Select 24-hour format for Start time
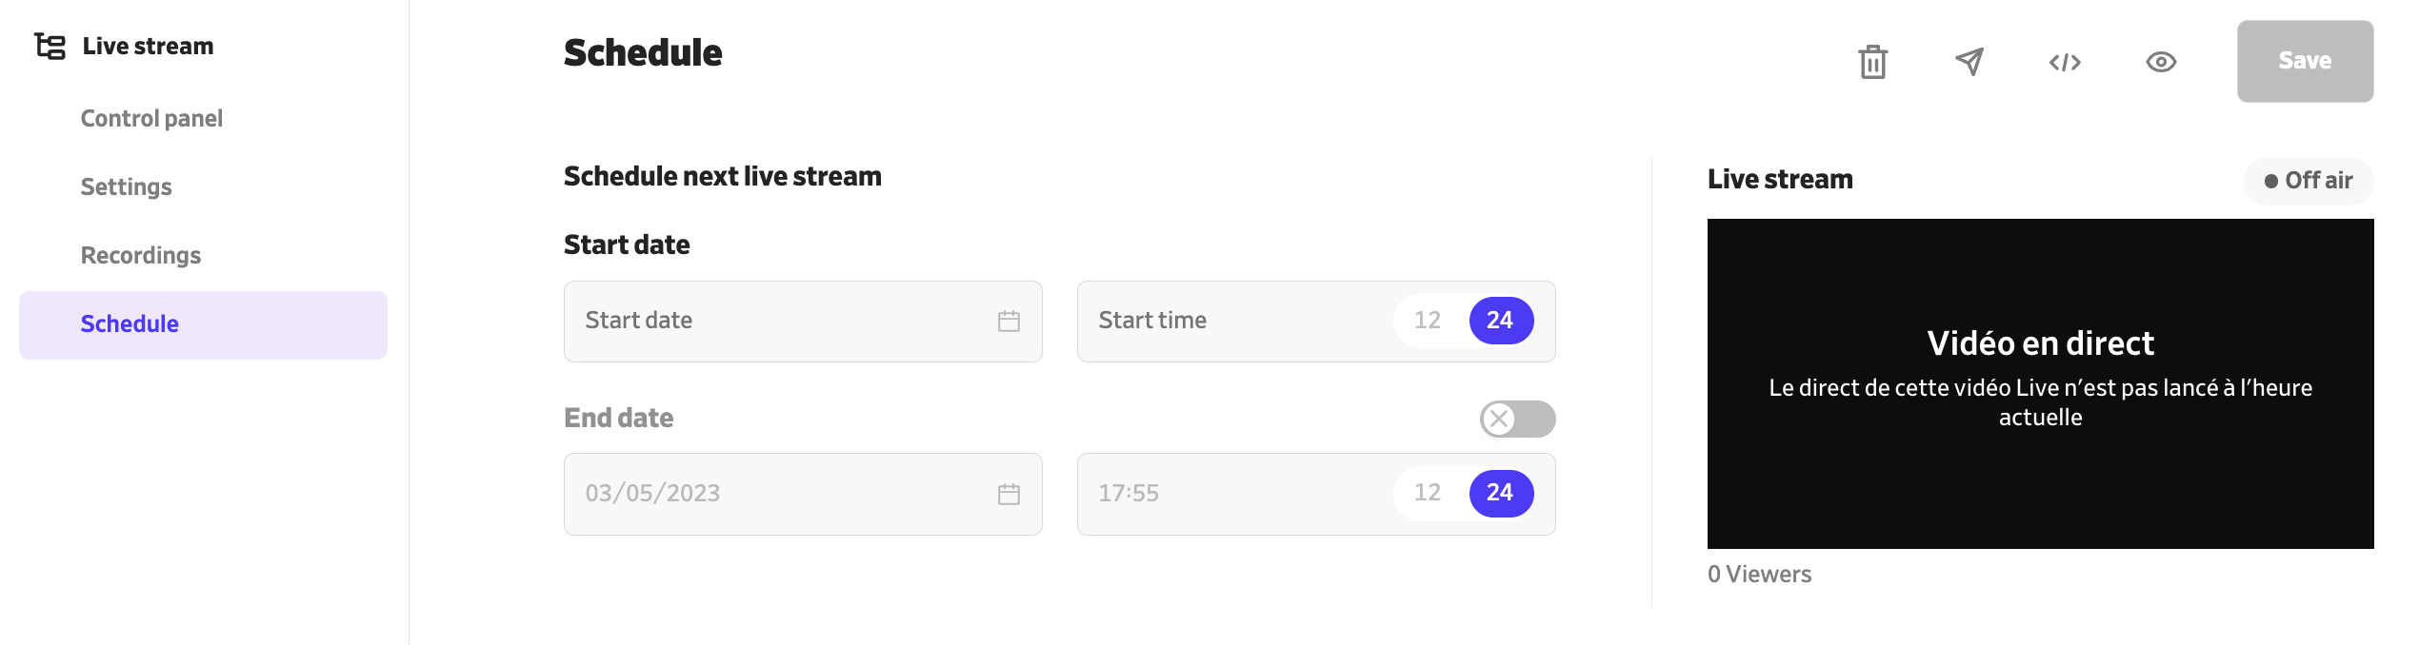Viewport: 2419px width, 645px height. (x=1500, y=321)
